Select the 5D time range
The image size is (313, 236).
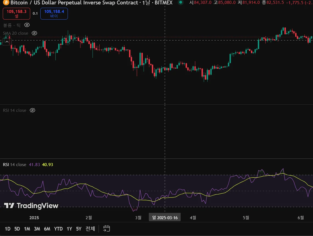pos(17,229)
